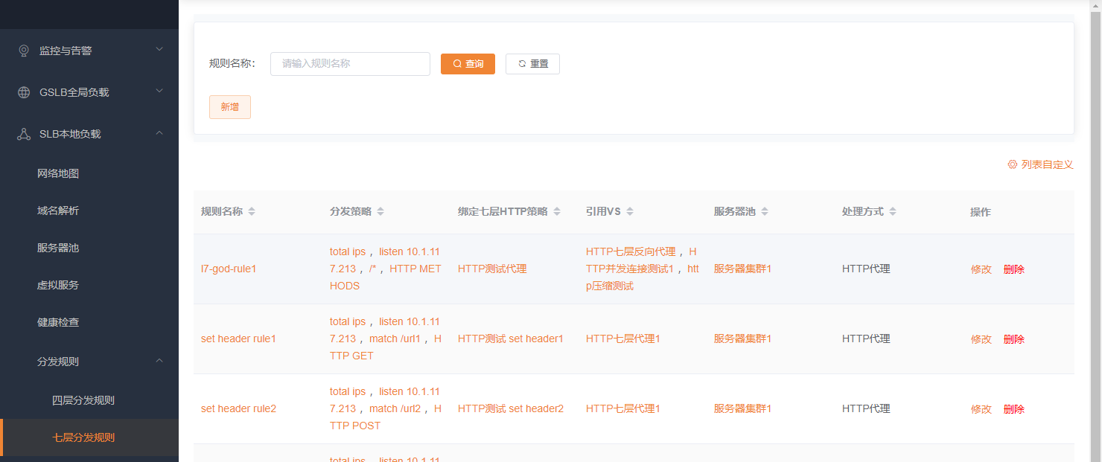Expand the 监控与告警 menu chevron
This screenshot has height=462, width=1102.
click(x=159, y=50)
